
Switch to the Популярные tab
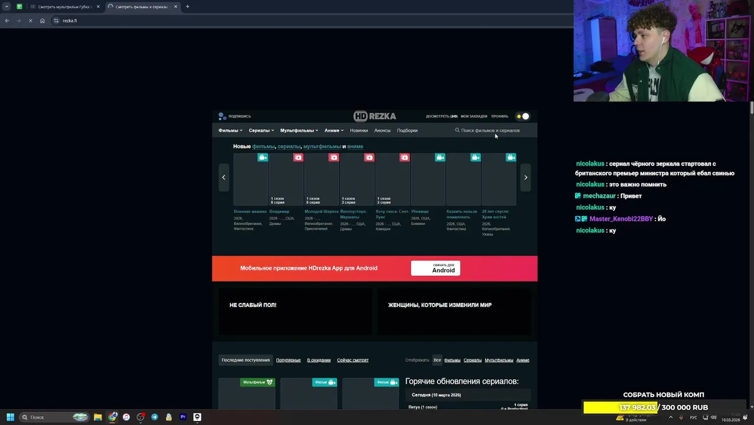click(x=288, y=360)
